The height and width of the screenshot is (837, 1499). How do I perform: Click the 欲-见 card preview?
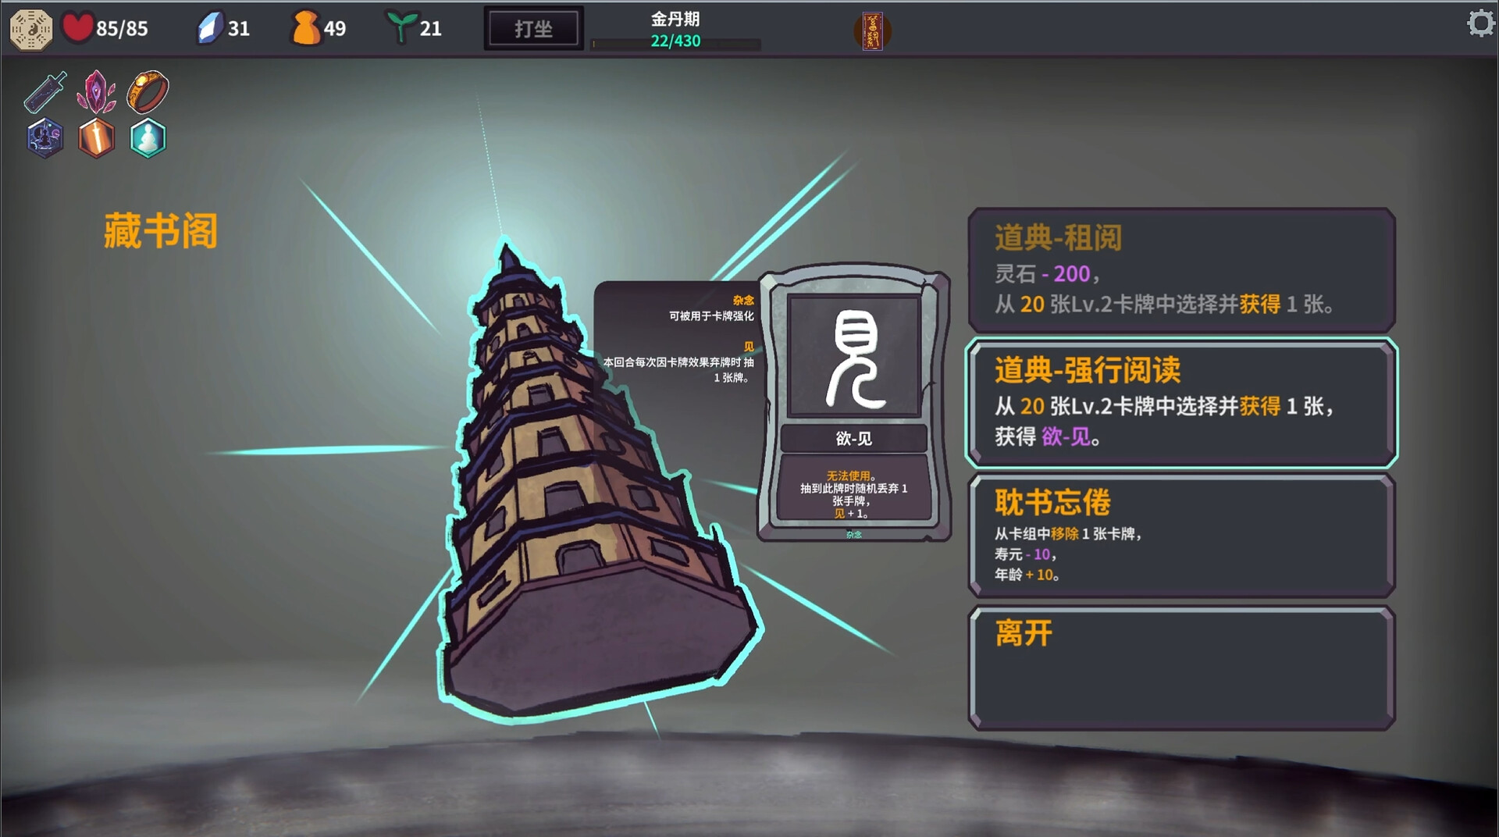click(854, 403)
